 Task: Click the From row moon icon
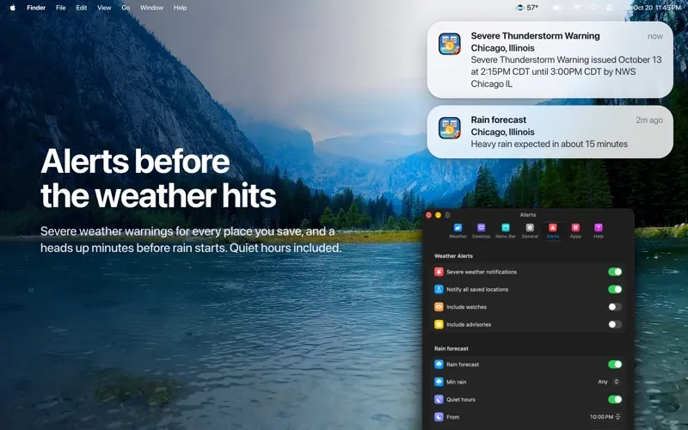[439, 417]
